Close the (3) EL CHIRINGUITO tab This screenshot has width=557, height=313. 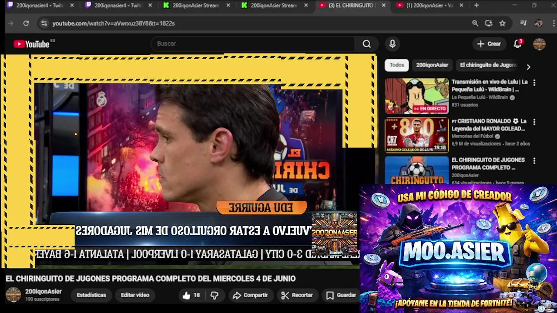tap(383, 5)
